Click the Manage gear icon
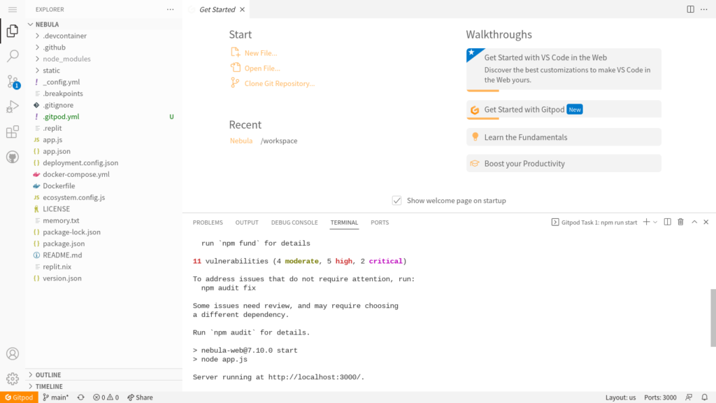Image resolution: width=716 pixels, height=403 pixels. [x=13, y=379]
